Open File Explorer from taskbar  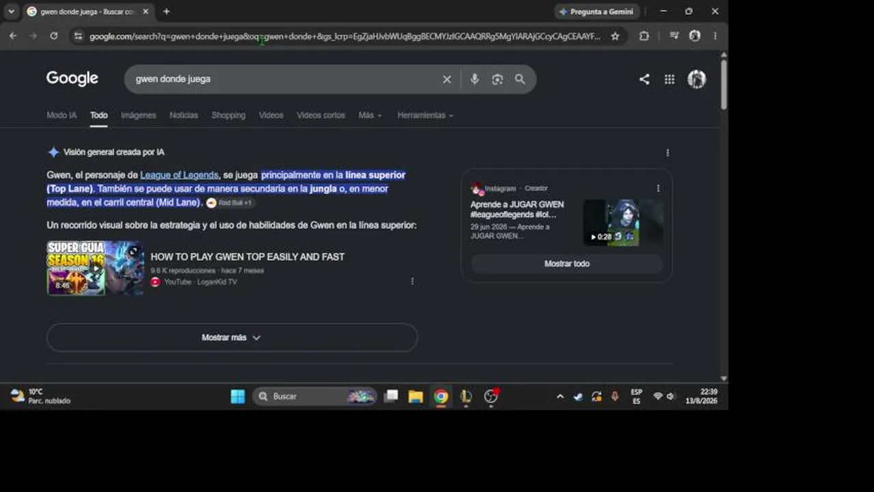click(x=416, y=396)
